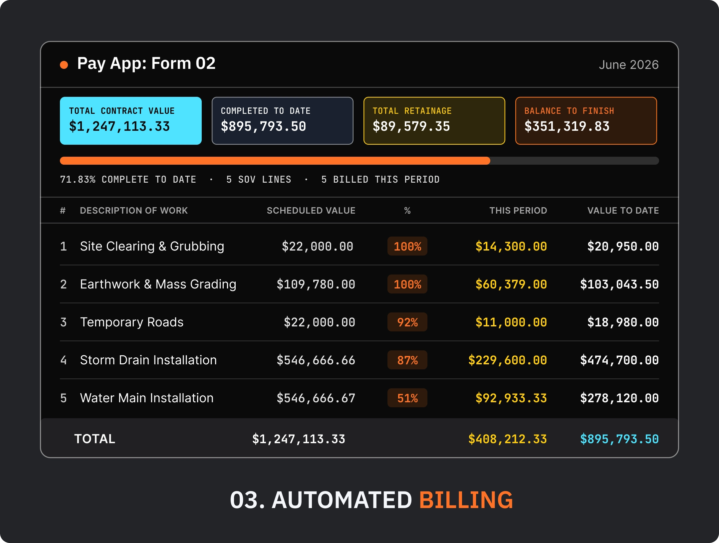
Task: Select the 'Earthwork & Mass Grading' row
Action: pyautogui.click(x=359, y=284)
